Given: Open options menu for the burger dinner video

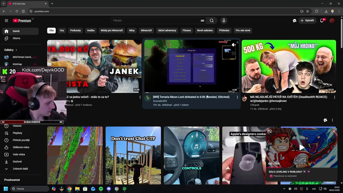Looking at the screenshot, I should tap(140, 97).
